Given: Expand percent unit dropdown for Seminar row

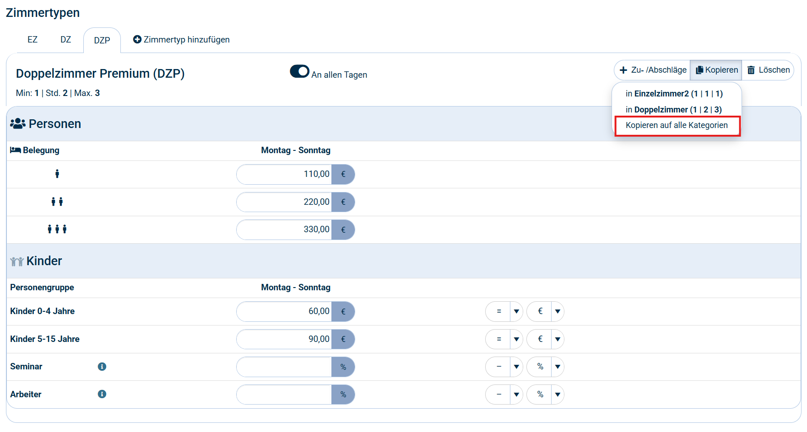Looking at the screenshot, I should [x=558, y=367].
